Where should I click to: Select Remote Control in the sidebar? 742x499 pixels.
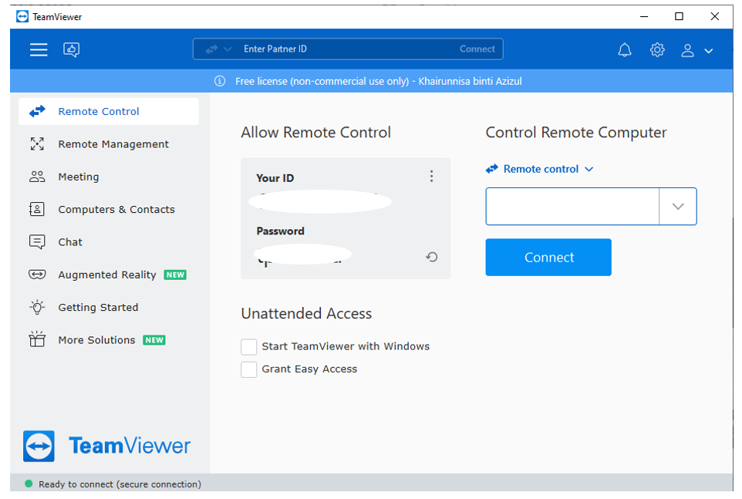(x=108, y=112)
